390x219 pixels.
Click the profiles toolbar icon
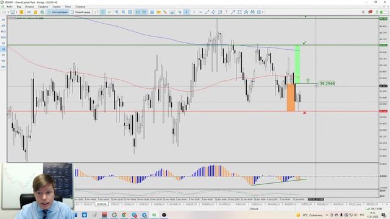12,12
